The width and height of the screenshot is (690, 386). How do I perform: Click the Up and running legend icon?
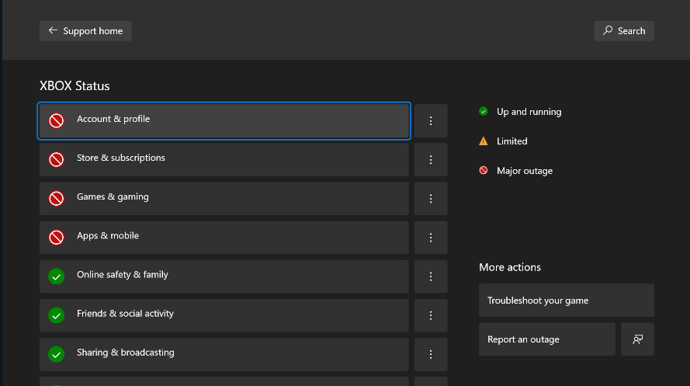(x=484, y=111)
